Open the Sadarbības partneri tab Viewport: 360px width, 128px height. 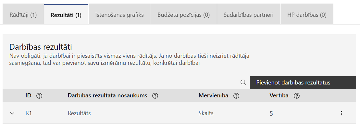coord(248,14)
